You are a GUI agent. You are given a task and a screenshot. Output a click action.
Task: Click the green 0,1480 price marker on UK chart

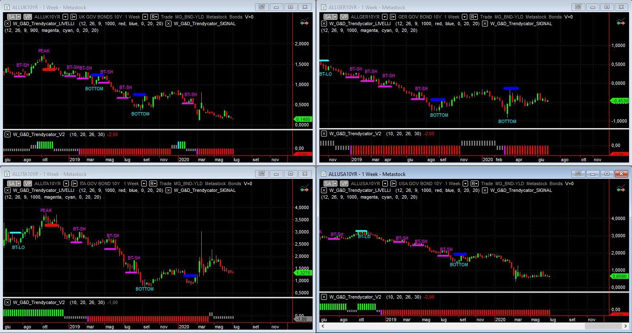302,119
